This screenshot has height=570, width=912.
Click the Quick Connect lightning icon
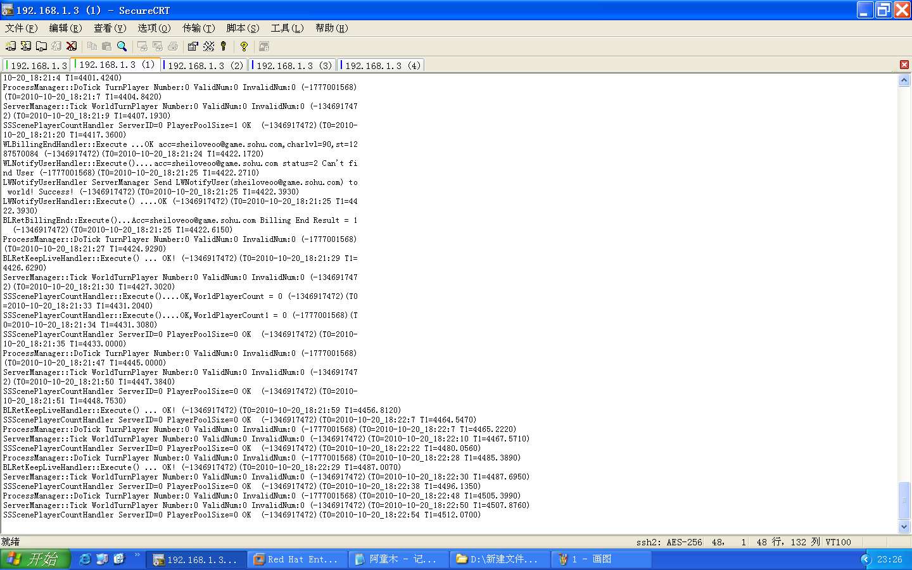click(x=26, y=46)
